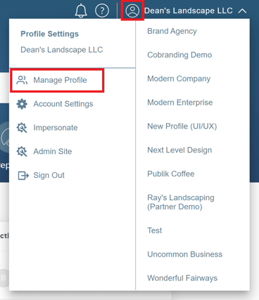Click the Manage Profile people icon
259x300 pixels.
point(22,80)
